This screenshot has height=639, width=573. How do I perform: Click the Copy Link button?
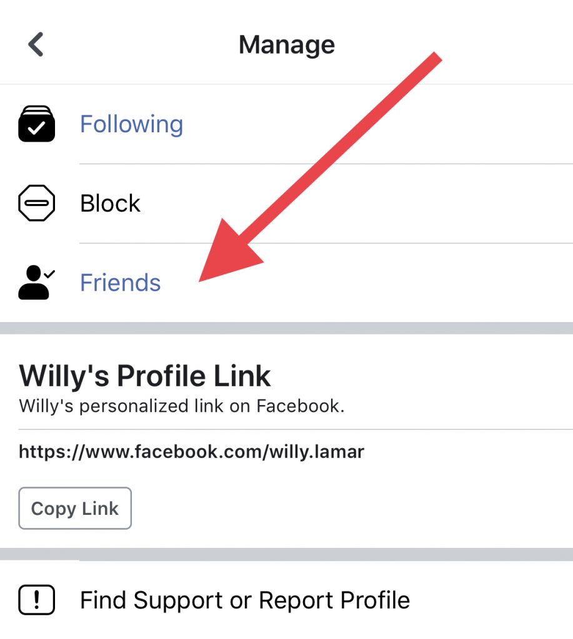74,508
